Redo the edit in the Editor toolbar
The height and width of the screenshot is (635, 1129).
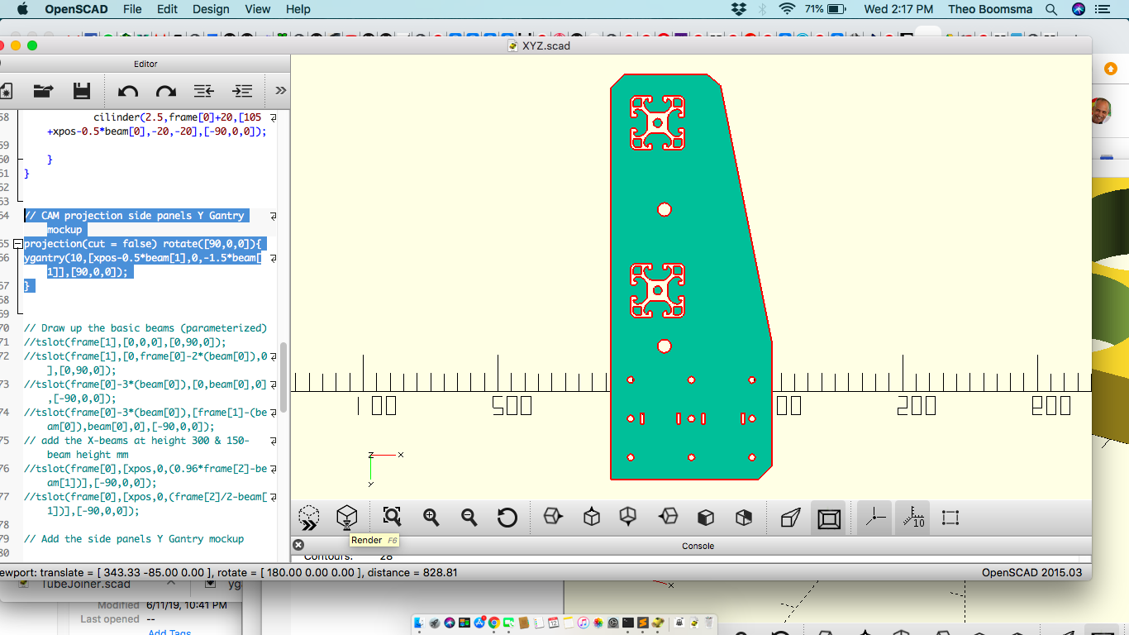coord(166,91)
